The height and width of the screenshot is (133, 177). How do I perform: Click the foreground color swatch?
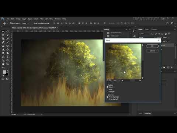pyautogui.click(x=4, y=72)
